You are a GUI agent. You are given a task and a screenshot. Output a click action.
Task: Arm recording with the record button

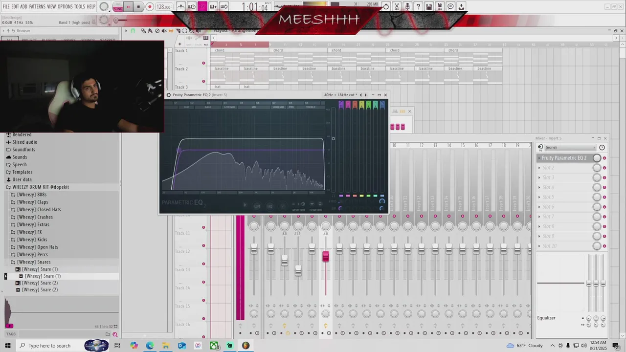click(150, 7)
